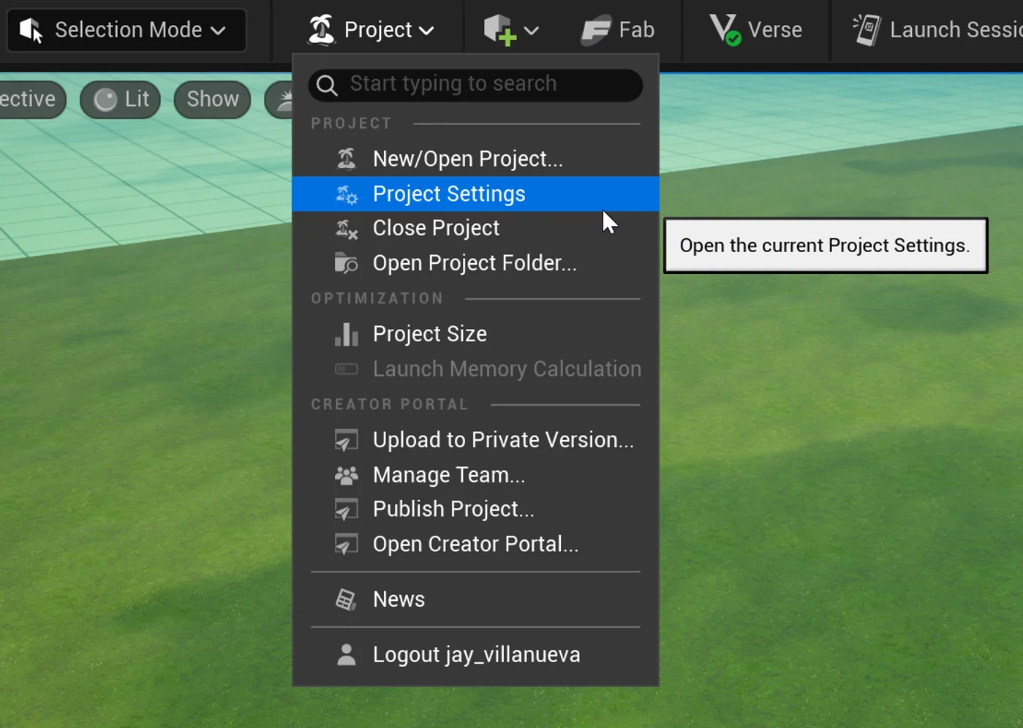The width and height of the screenshot is (1023, 728).
Task: Click Logout jay_villanueva entry
Action: point(475,655)
